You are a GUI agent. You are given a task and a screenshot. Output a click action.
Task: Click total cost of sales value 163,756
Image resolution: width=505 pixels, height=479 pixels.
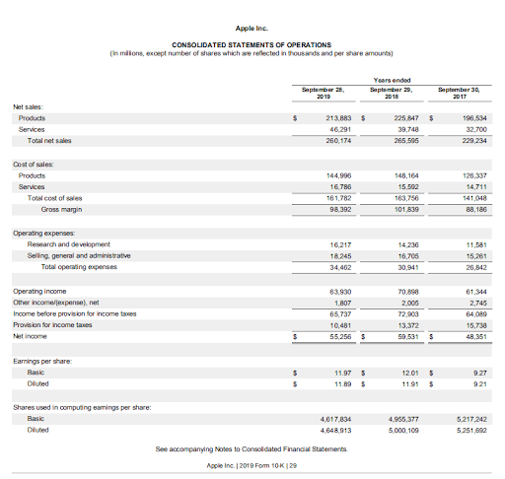click(x=406, y=198)
